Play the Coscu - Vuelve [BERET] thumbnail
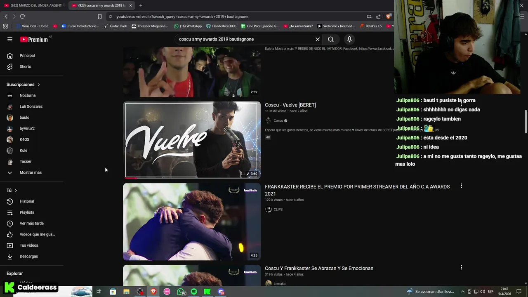Image resolution: width=528 pixels, height=297 pixels. coord(192,140)
